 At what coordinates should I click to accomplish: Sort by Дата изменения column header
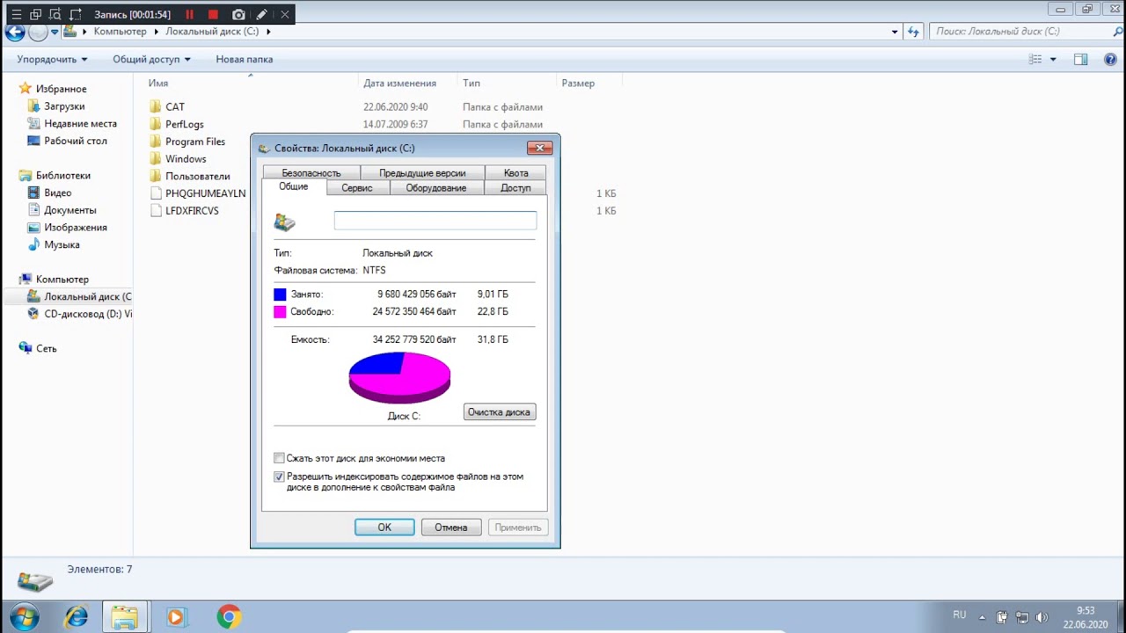pyautogui.click(x=399, y=83)
